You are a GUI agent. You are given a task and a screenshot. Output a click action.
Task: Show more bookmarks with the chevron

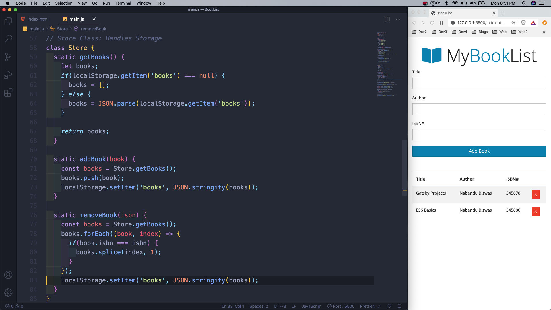[x=544, y=32]
